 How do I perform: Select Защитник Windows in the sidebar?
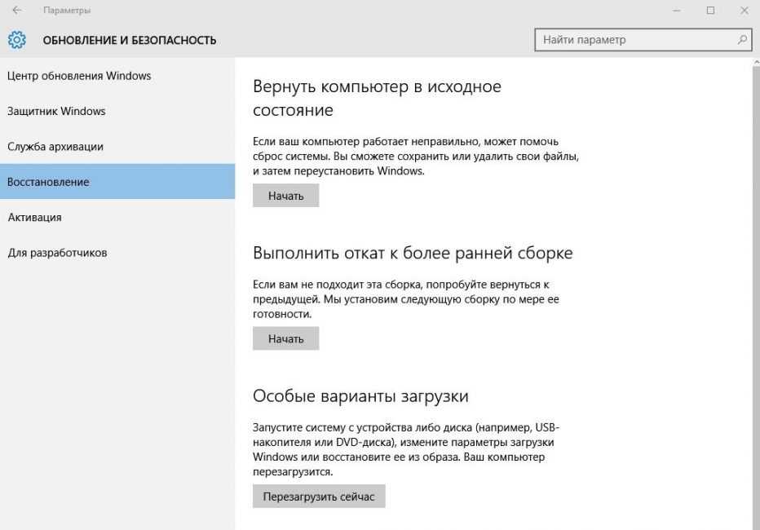click(56, 111)
